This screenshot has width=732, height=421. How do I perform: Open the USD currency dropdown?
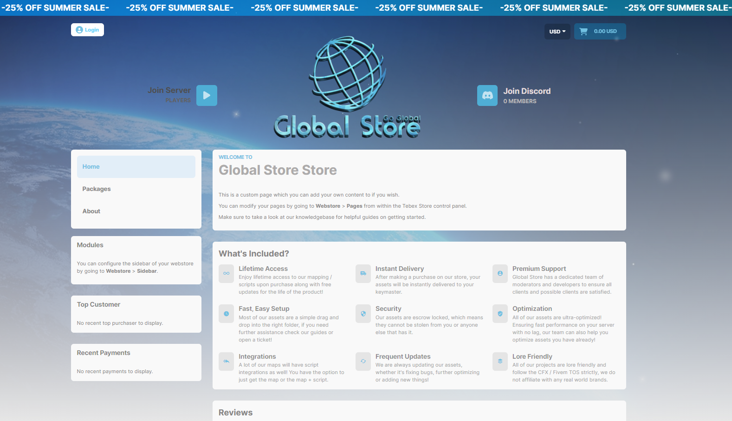pos(557,32)
